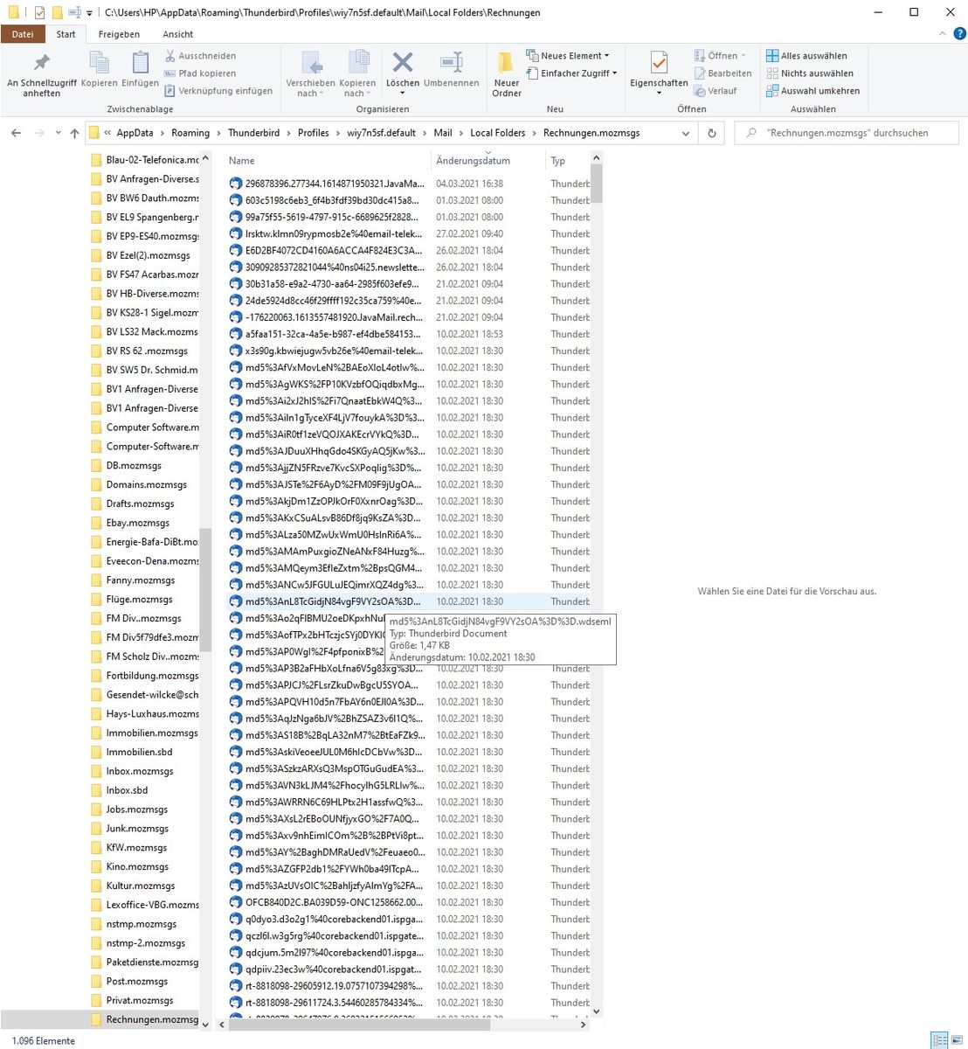968x1049 pixels.
Task: Open recent locations dropdown arrow
Action: pyautogui.click(x=58, y=133)
